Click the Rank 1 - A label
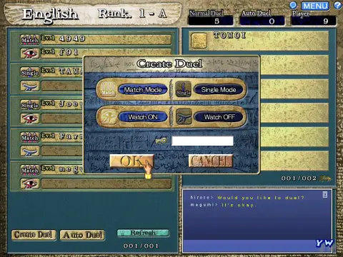 click(132, 14)
